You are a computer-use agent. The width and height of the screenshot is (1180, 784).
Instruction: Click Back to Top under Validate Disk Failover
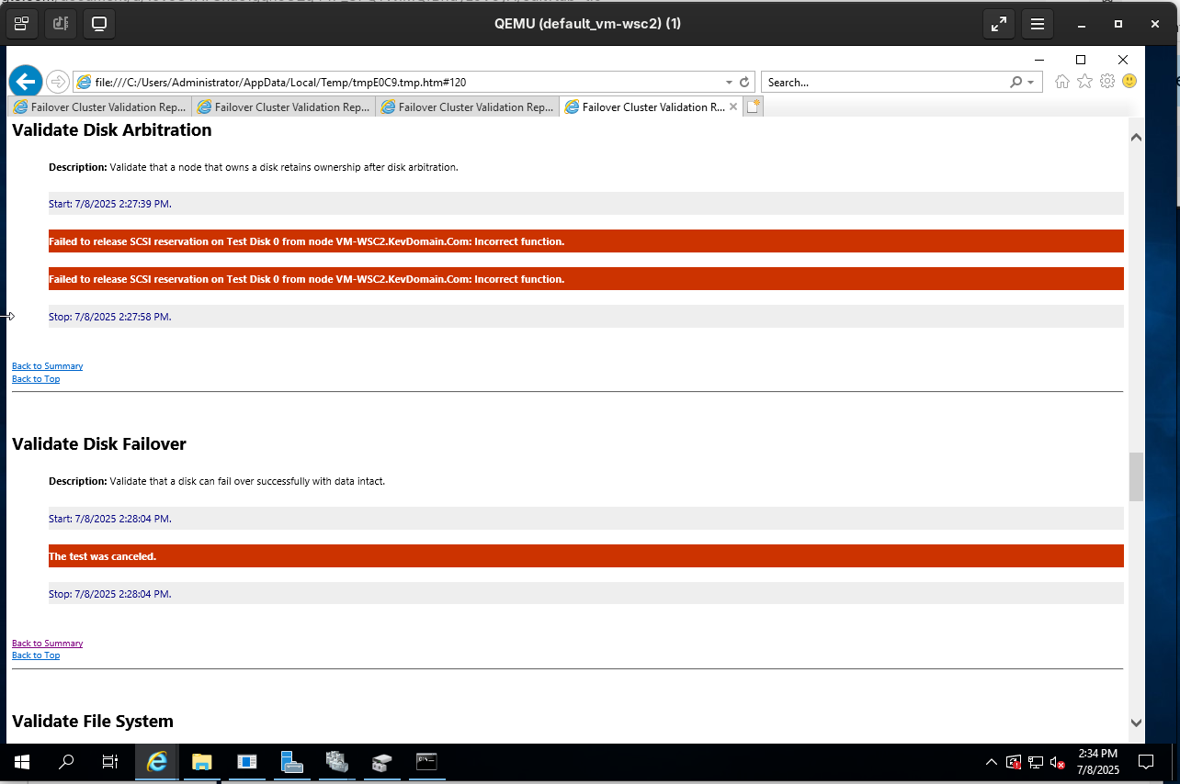(x=36, y=655)
